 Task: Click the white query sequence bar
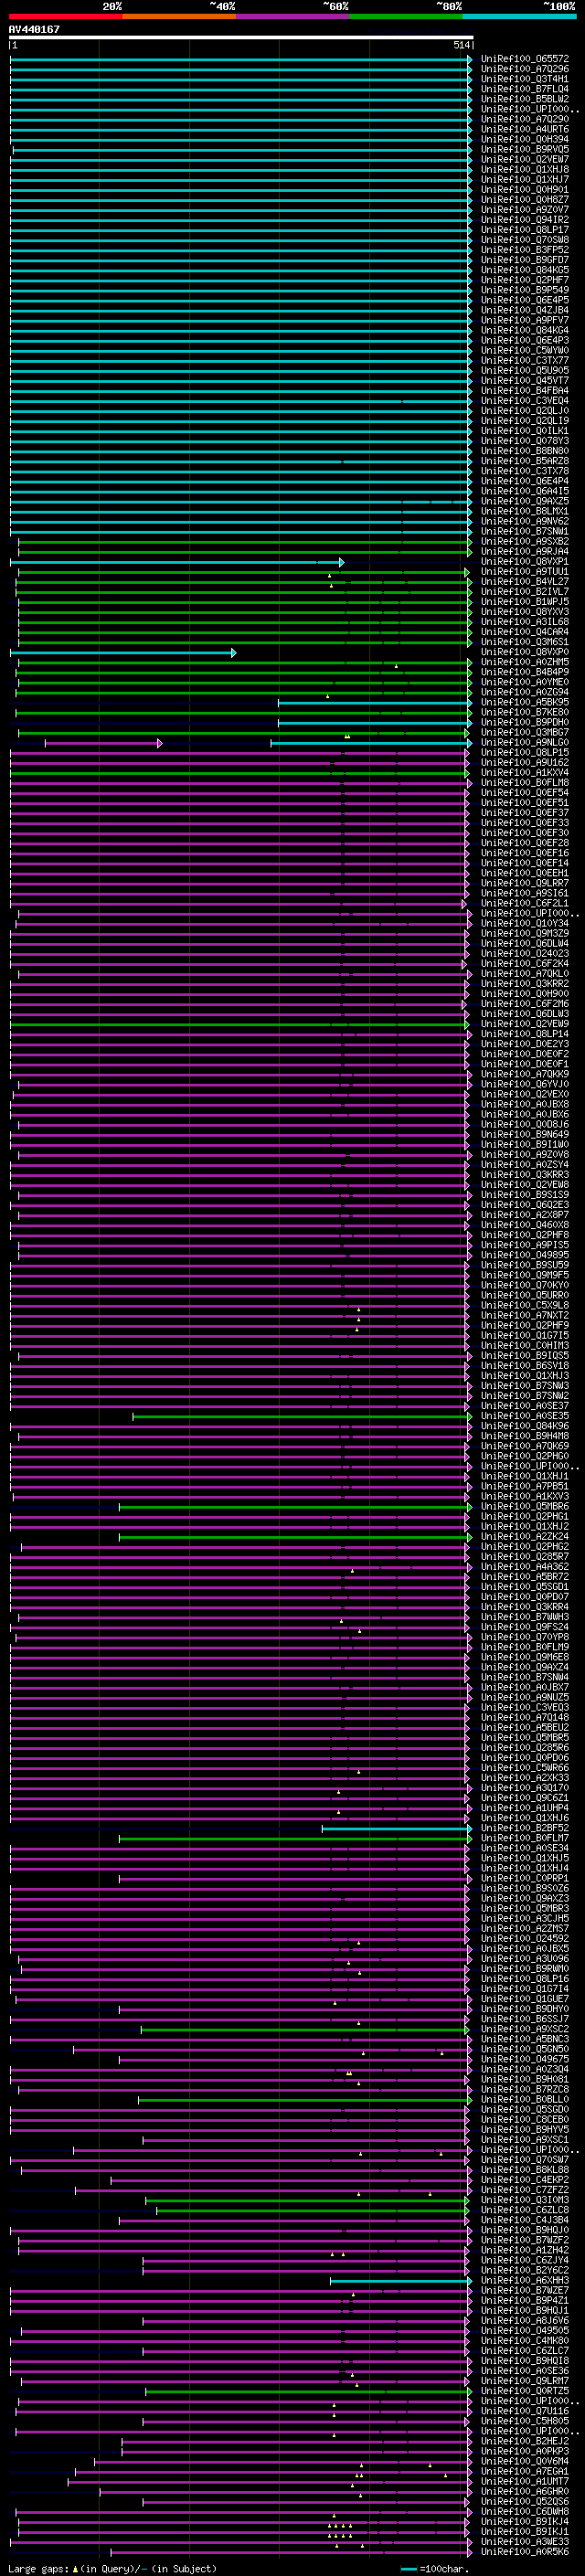241,37
